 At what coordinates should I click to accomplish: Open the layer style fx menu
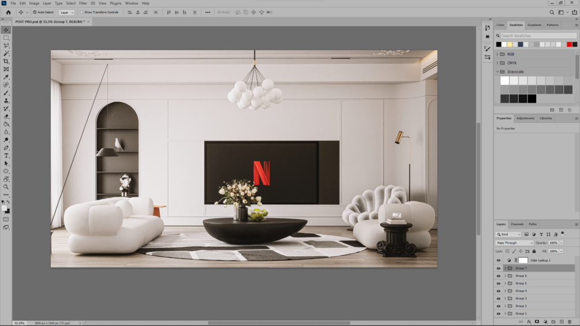pyautogui.click(x=529, y=321)
